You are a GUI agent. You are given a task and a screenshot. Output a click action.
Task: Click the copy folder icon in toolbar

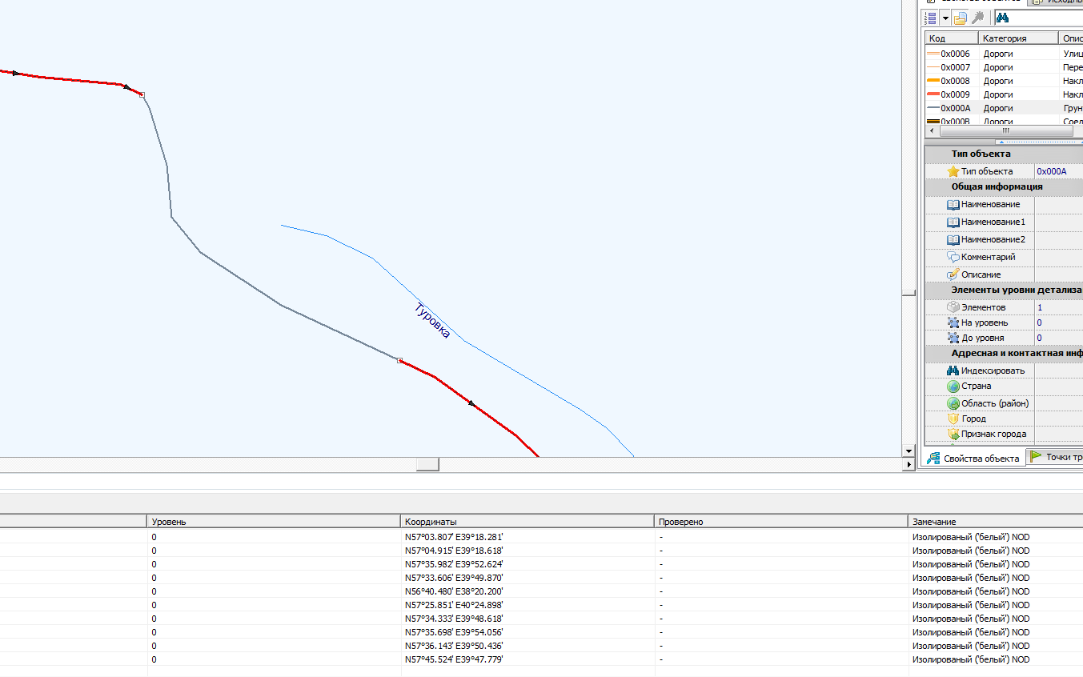(x=961, y=18)
